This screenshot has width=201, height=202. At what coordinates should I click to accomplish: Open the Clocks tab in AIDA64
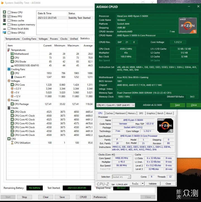(64, 39)
